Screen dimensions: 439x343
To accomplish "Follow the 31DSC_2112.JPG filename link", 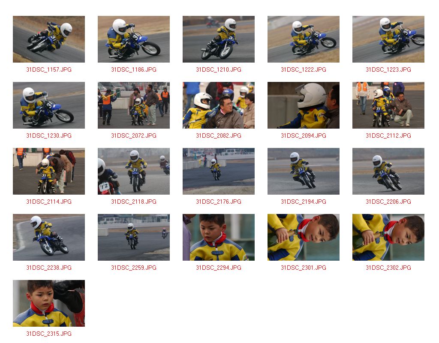I will (388, 136).
